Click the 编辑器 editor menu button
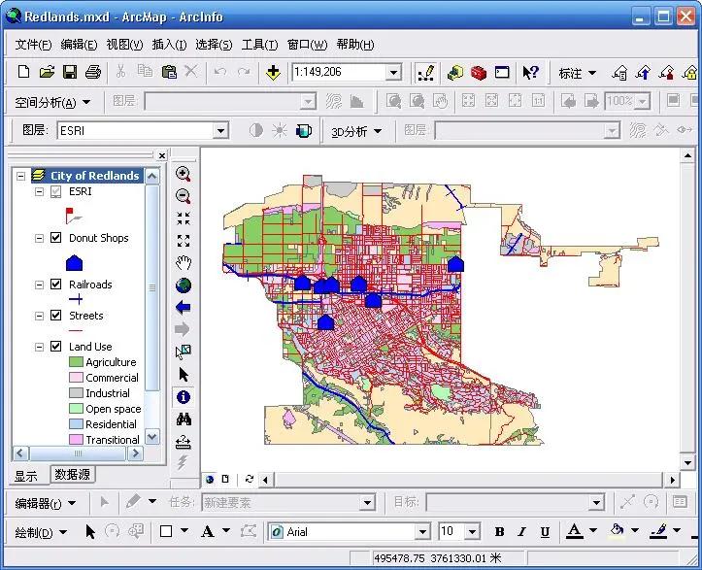The height and width of the screenshot is (570, 702). [45, 503]
